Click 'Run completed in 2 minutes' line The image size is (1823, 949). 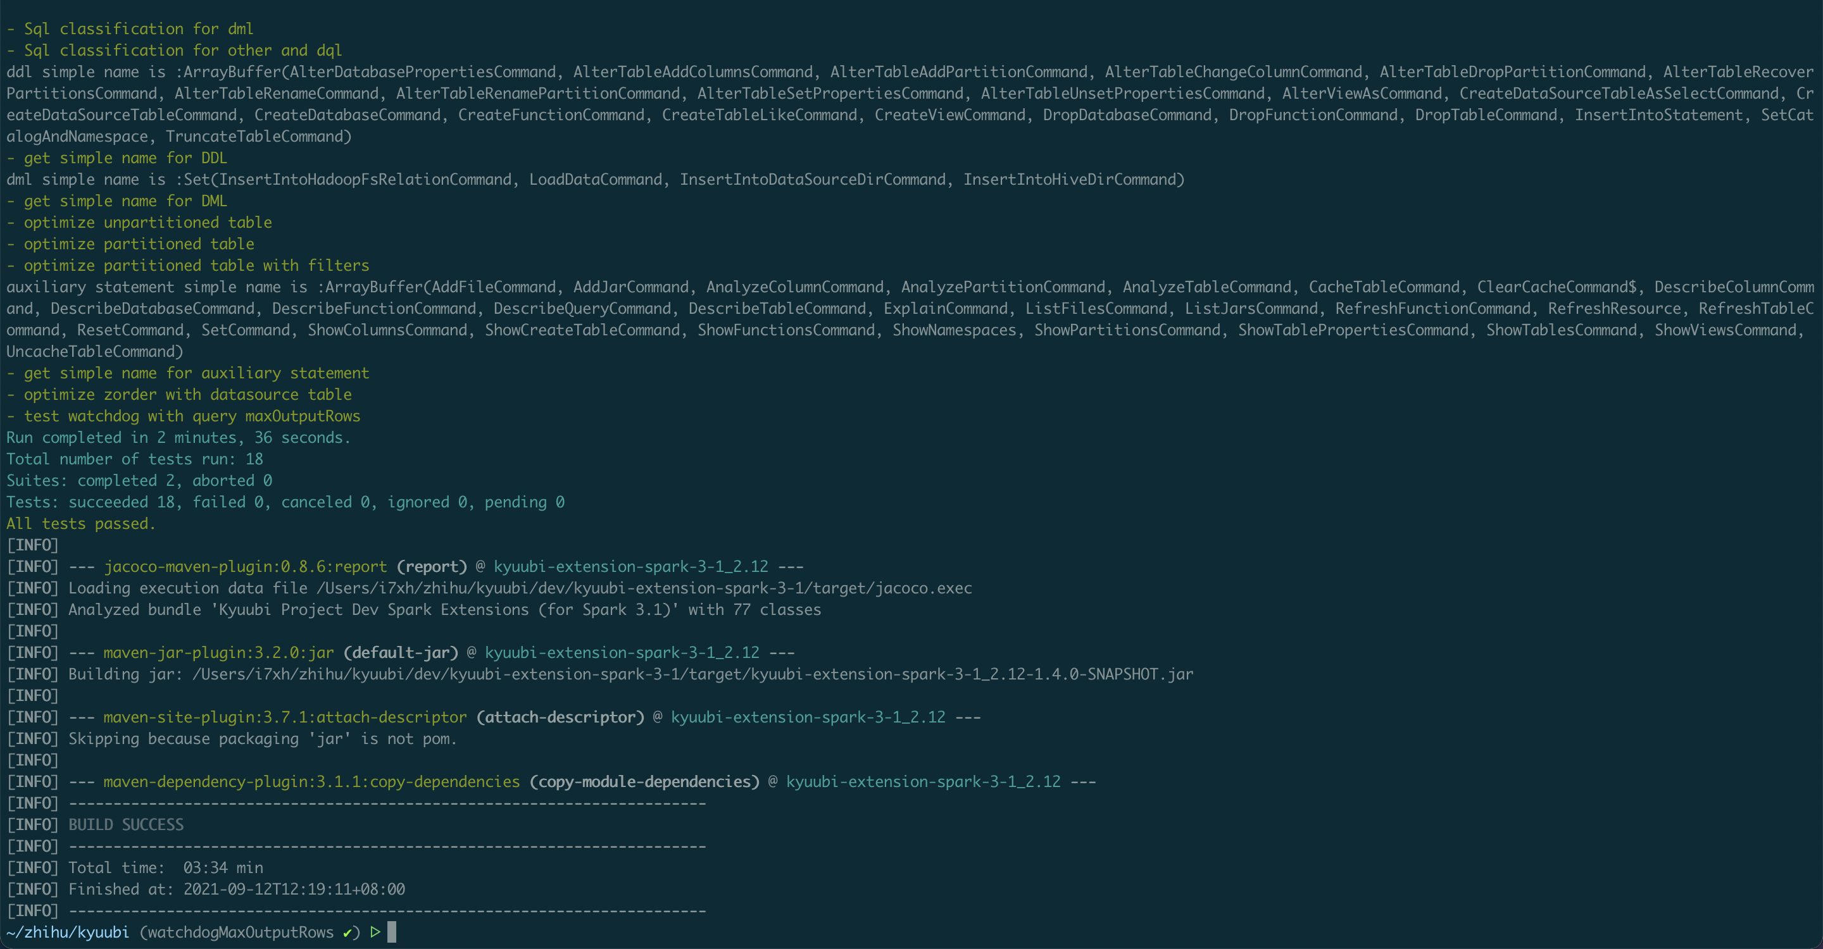tap(179, 437)
